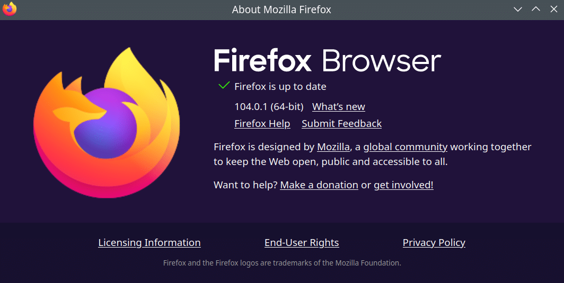This screenshot has height=283, width=564.
Task: Open the Privacy Policy link
Action: coord(434,243)
